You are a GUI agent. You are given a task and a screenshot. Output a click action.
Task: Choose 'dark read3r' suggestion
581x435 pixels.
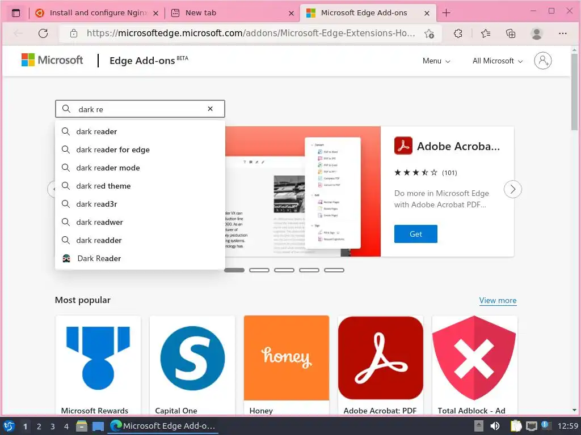(140, 204)
